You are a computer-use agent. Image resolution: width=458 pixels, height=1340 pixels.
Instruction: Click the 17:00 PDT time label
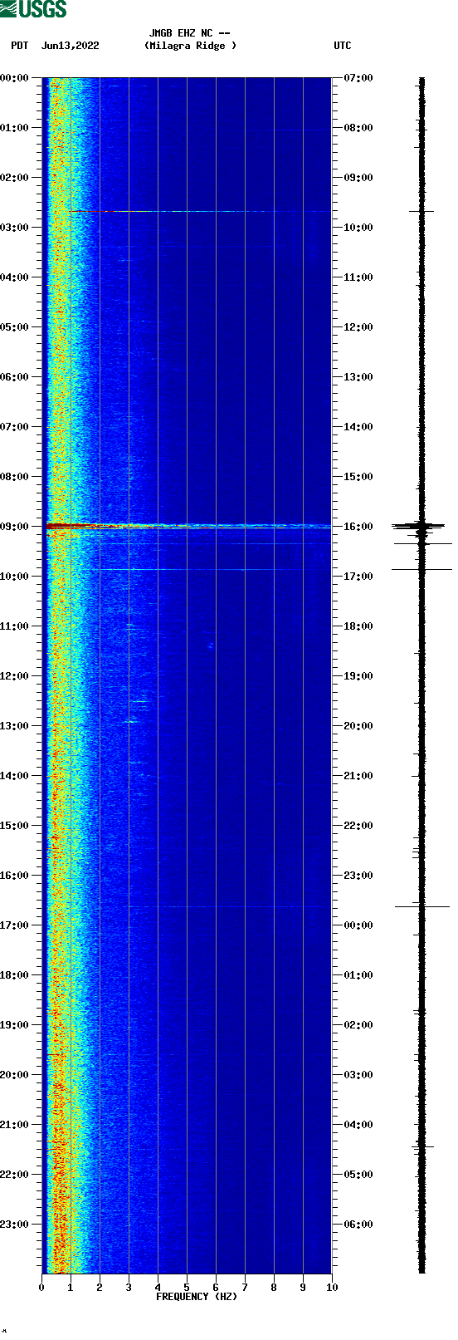click(x=15, y=925)
